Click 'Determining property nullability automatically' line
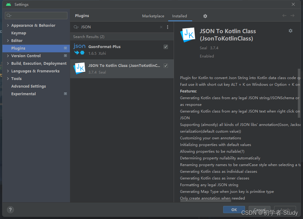Image resolution: width=303 pixels, height=219 pixels. pos(220,158)
